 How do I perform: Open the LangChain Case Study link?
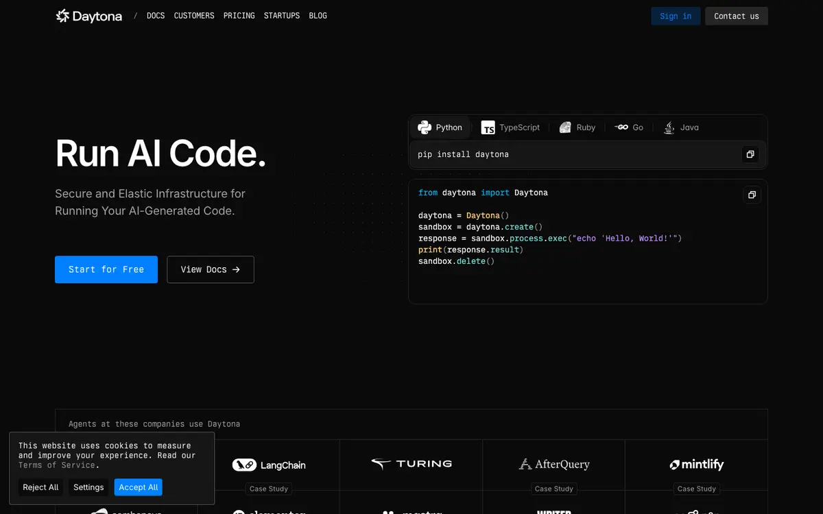click(x=269, y=489)
